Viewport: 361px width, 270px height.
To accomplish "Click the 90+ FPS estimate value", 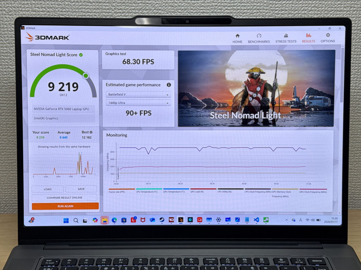I will (138, 113).
